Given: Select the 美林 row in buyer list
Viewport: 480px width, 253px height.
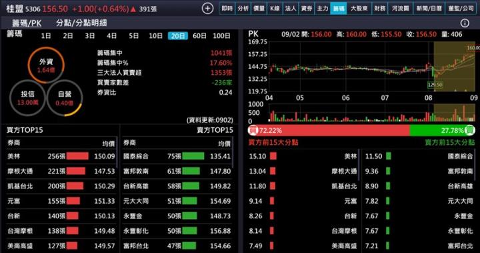Looking at the screenshot, I should (61, 156).
